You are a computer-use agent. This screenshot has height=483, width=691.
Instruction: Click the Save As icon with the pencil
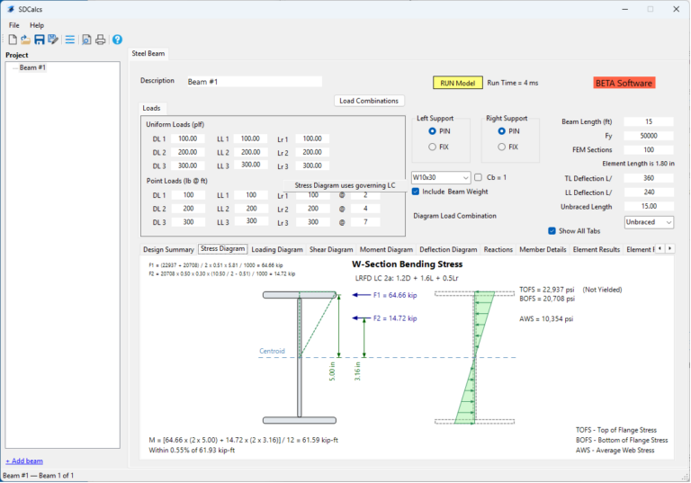point(53,40)
